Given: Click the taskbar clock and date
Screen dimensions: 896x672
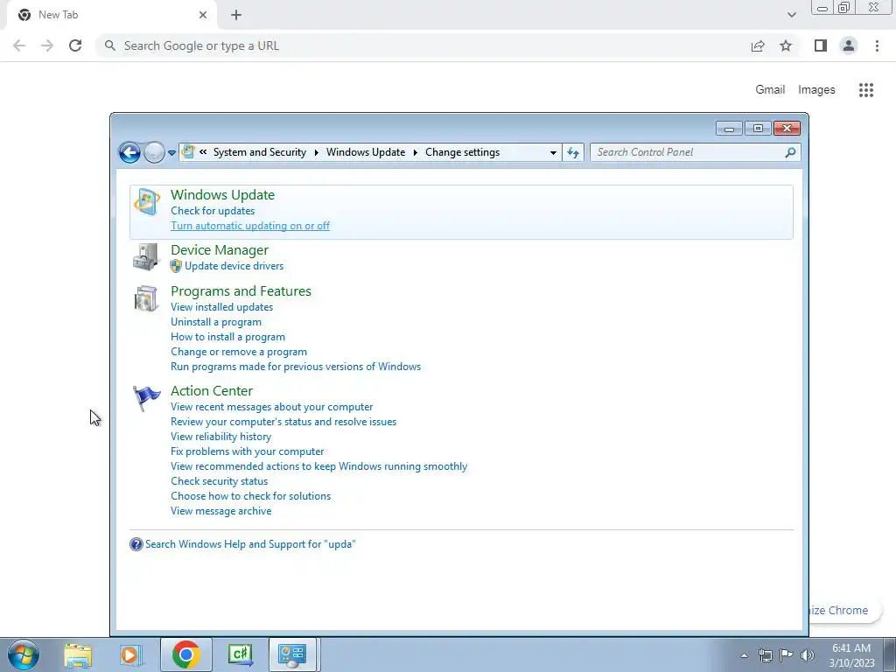Looking at the screenshot, I should [x=851, y=655].
